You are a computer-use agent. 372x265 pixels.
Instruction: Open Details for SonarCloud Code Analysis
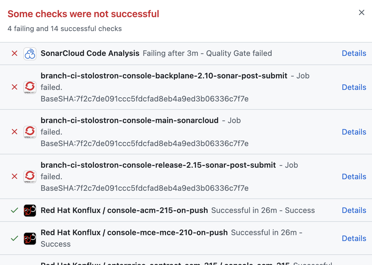(354, 53)
